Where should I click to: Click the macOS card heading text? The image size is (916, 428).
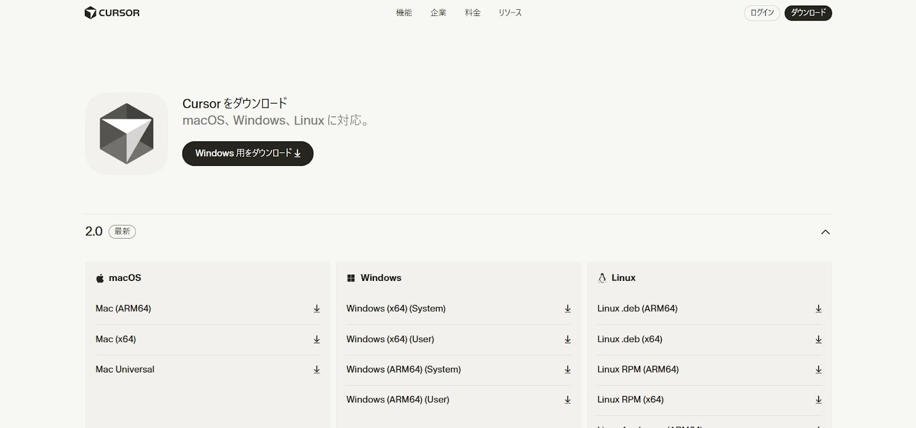pos(125,278)
